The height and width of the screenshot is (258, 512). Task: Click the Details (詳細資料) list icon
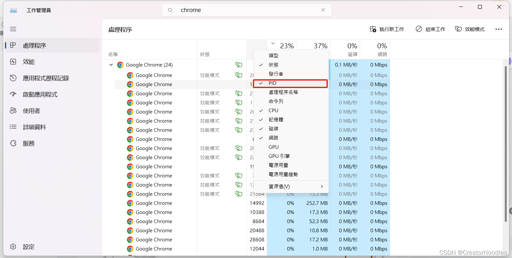13,127
